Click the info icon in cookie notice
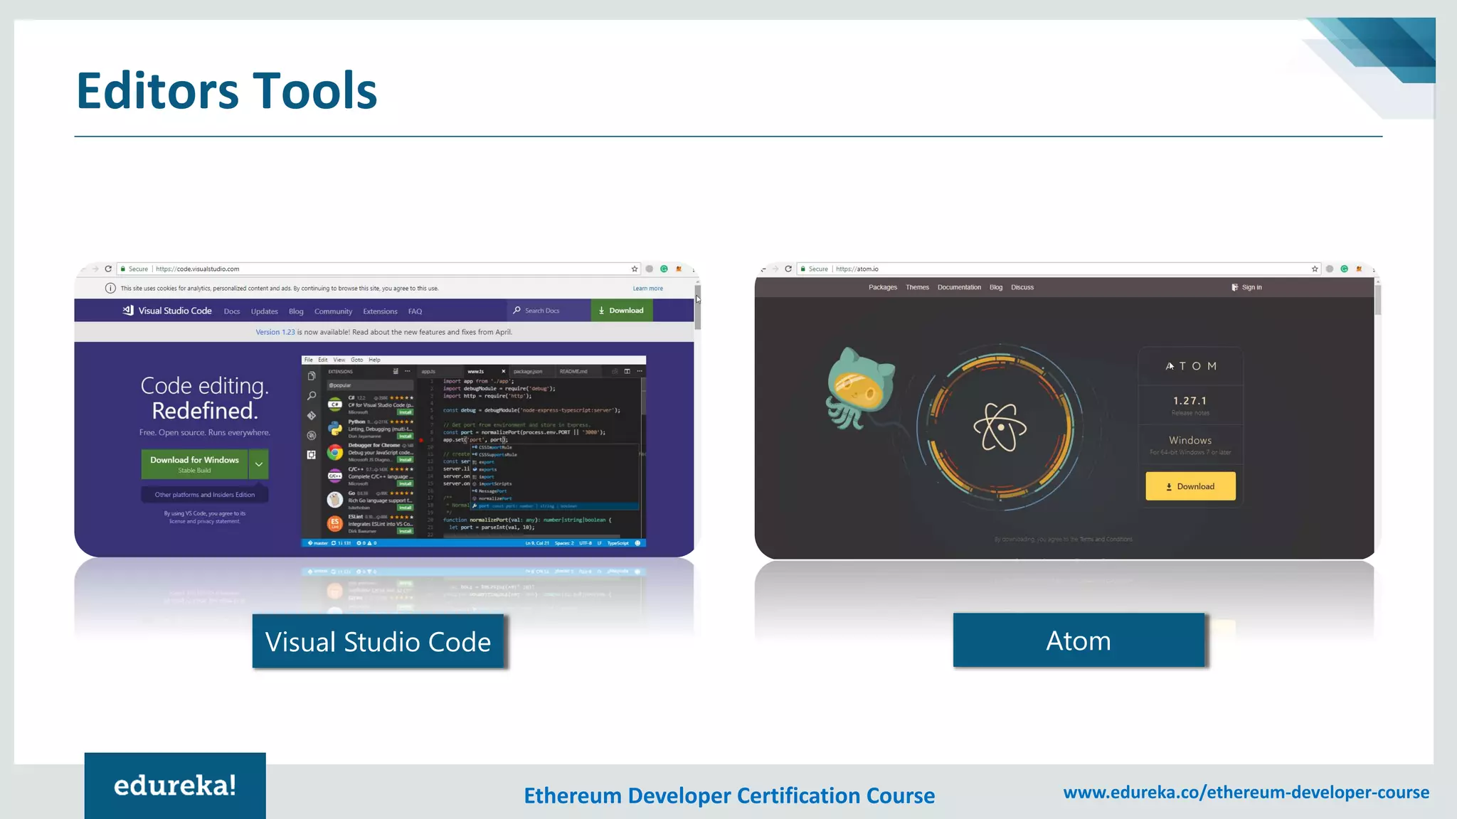The image size is (1457, 819). (110, 288)
